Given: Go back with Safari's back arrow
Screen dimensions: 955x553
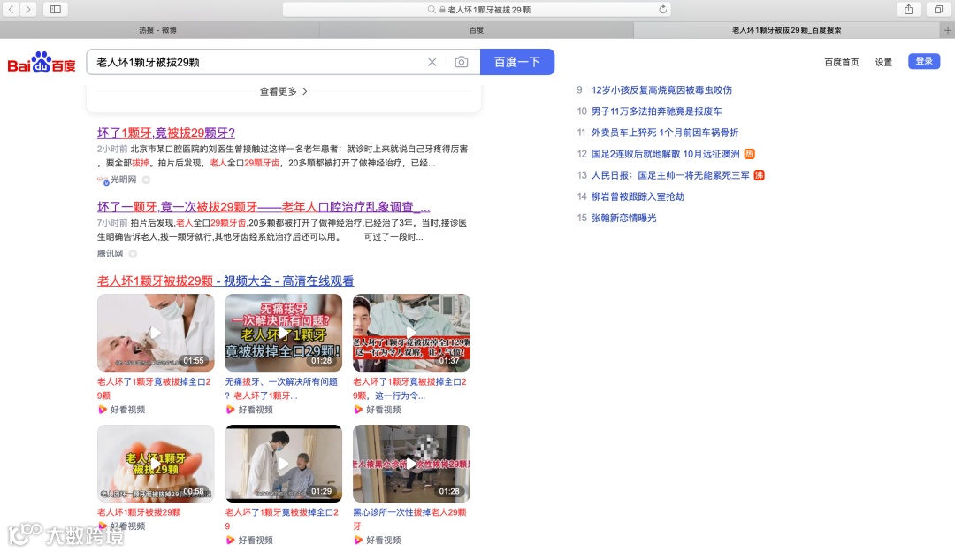Looking at the screenshot, I should (11, 9).
